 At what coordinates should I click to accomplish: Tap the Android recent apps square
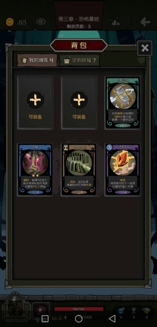point(45,318)
